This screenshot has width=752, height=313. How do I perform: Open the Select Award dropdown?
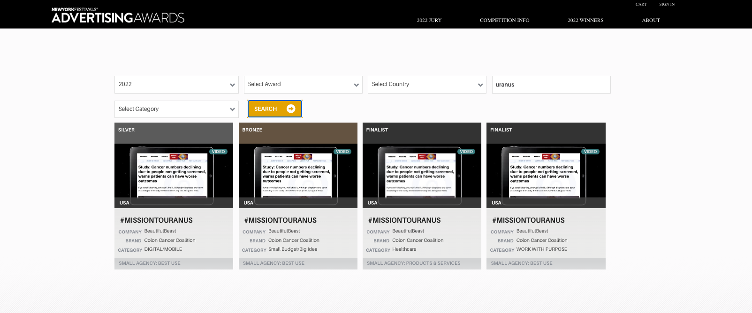click(303, 85)
